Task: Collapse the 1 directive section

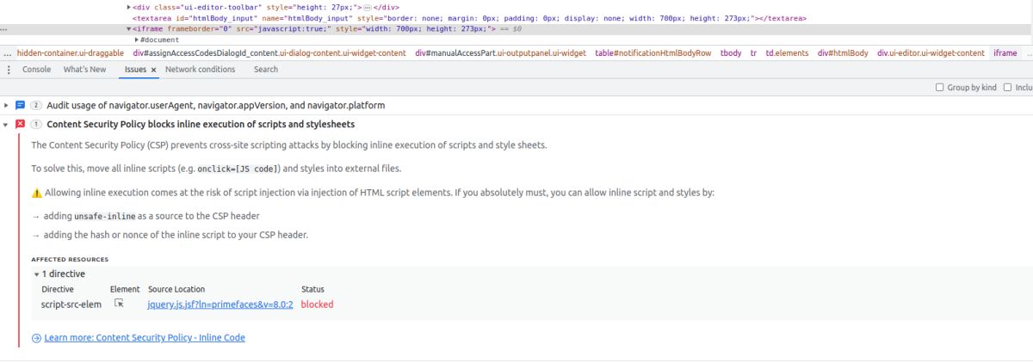Action: point(37,274)
